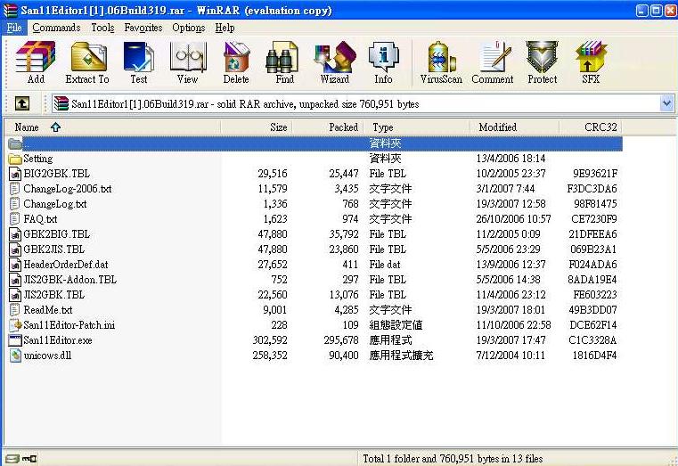
Task: Click the Protect archive icon
Action: [543, 62]
